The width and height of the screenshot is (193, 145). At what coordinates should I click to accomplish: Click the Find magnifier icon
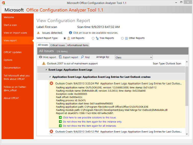82,57
